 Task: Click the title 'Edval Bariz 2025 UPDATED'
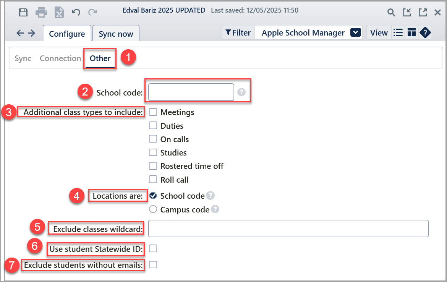(x=164, y=10)
